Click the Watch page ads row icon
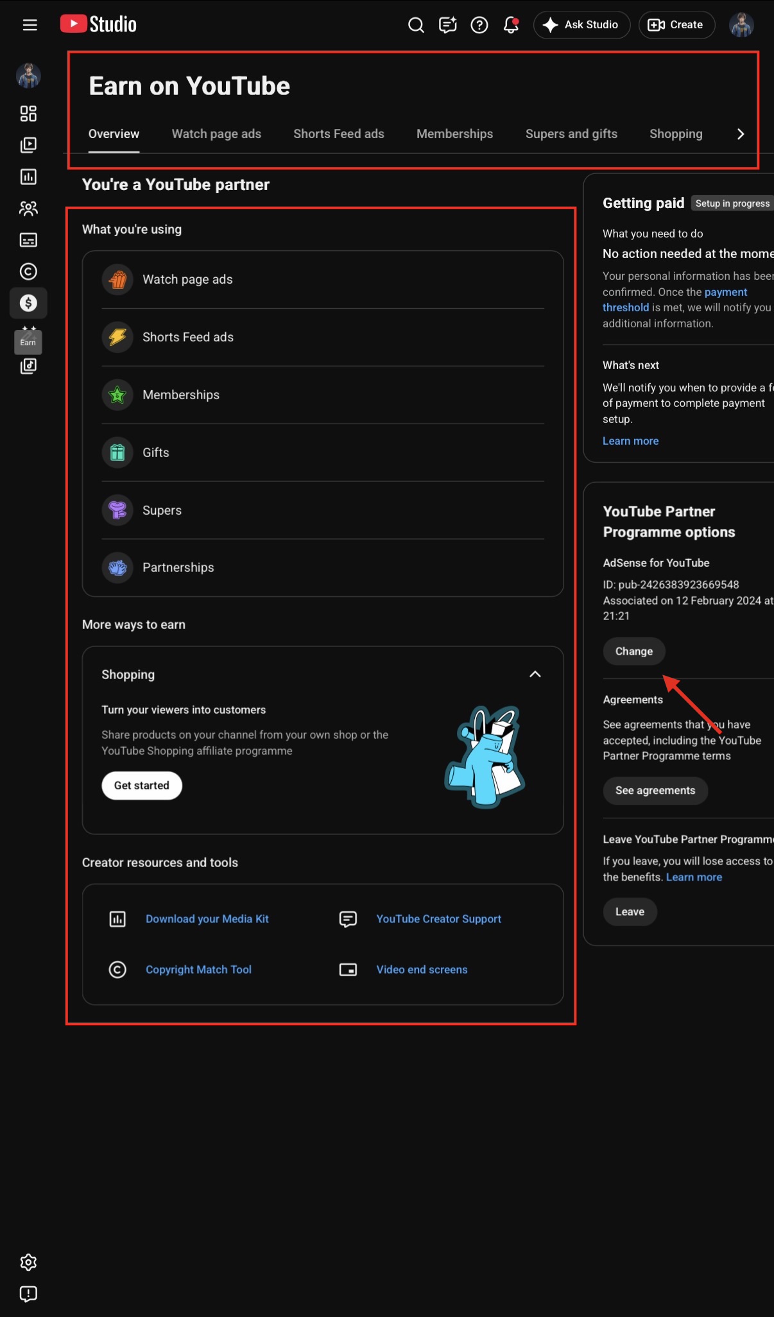 [117, 280]
